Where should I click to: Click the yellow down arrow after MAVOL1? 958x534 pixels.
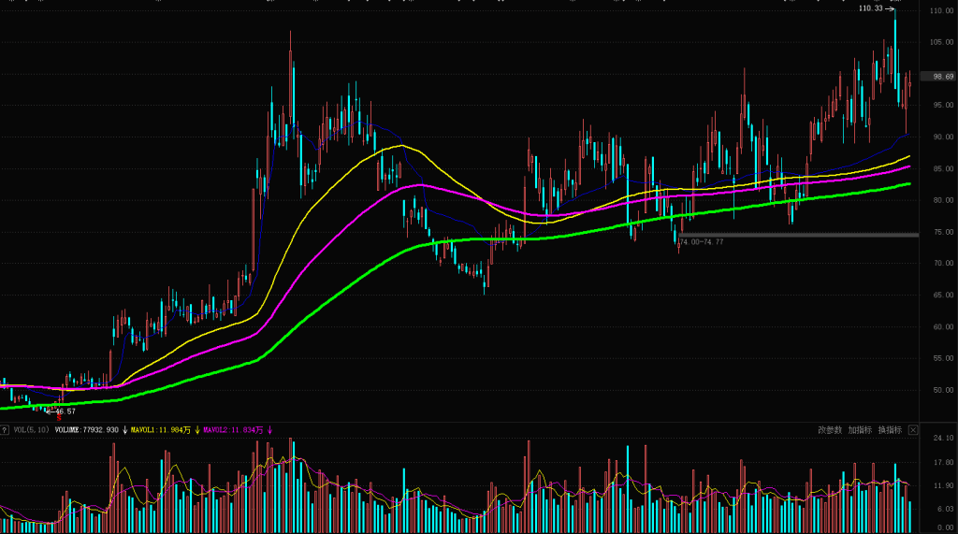[x=197, y=430]
